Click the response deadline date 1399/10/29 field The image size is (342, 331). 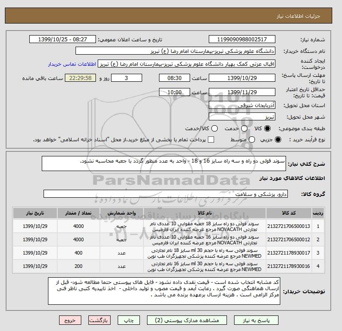click(x=242, y=78)
